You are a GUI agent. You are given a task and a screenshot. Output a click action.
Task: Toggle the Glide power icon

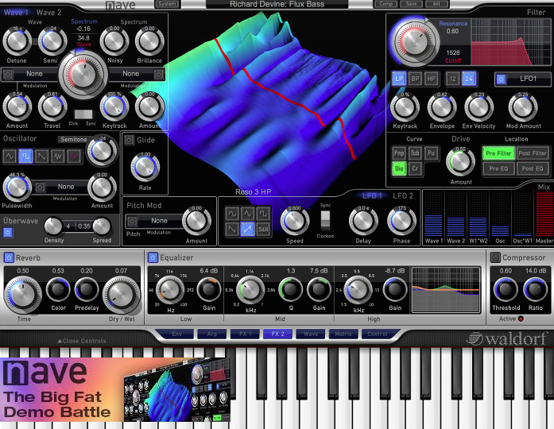130,140
